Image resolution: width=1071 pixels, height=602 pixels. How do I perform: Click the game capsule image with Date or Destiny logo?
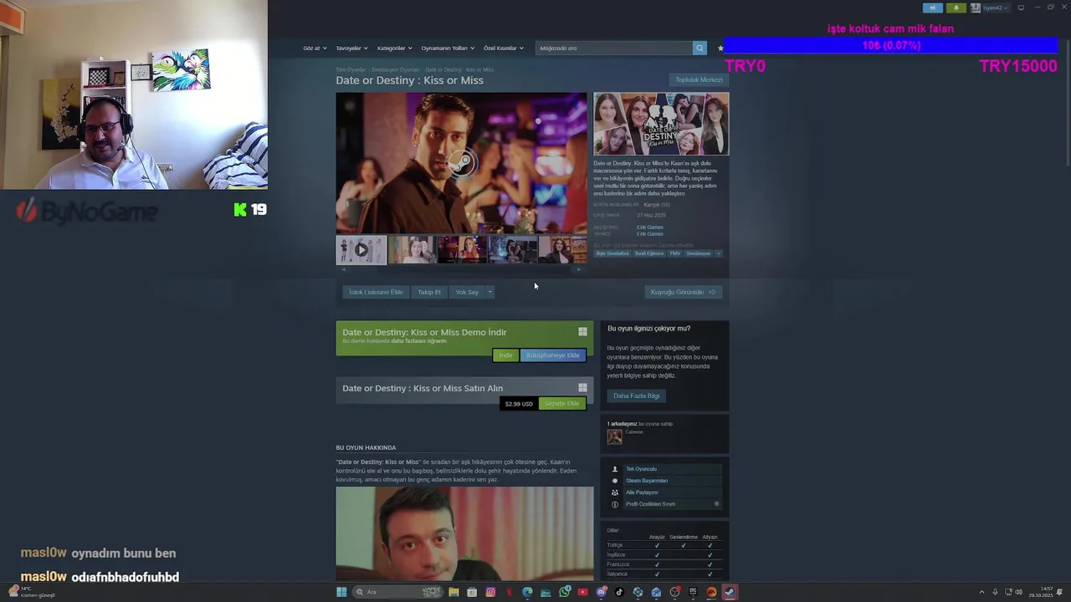click(661, 124)
